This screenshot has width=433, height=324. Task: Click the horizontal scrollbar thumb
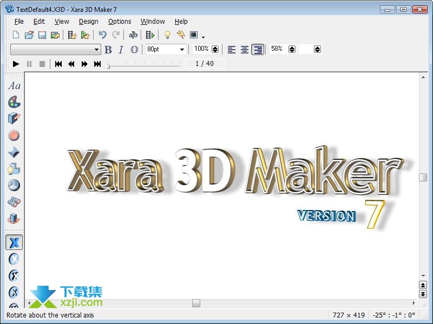(x=196, y=303)
